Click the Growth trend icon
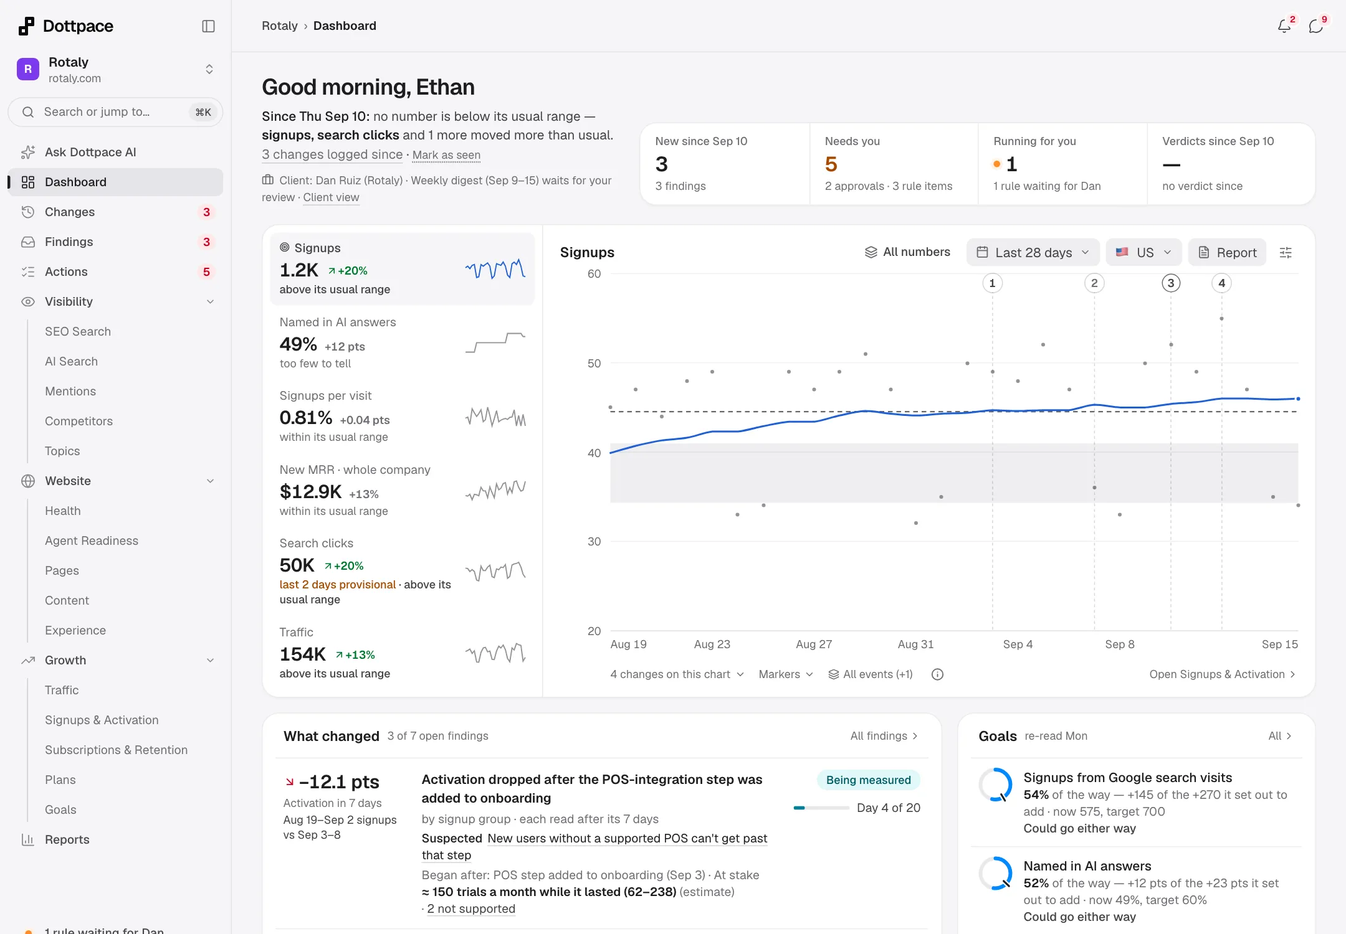Image resolution: width=1346 pixels, height=934 pixels. pos(28,661)
